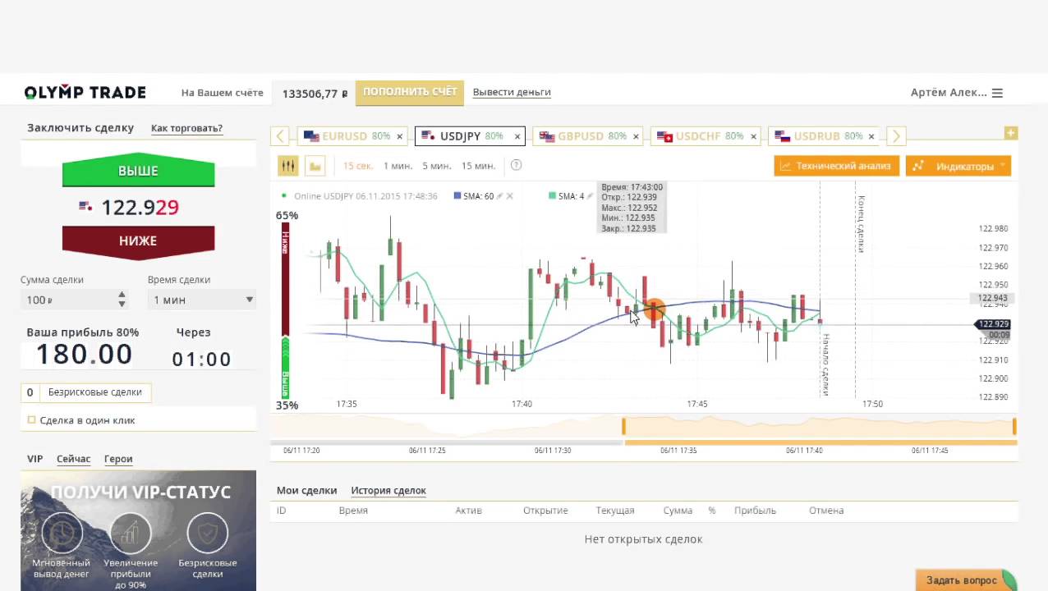Edit the SMA 4 indicator with the pencil
The height and width of the screenshot is (591, 1048).
pyautogui.click(x=591, y=196)
